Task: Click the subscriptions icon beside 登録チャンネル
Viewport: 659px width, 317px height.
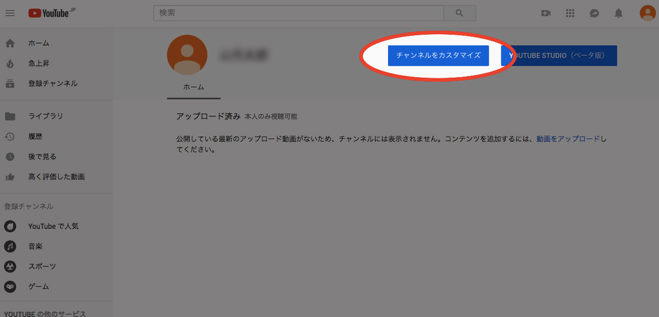Action: 10,84
